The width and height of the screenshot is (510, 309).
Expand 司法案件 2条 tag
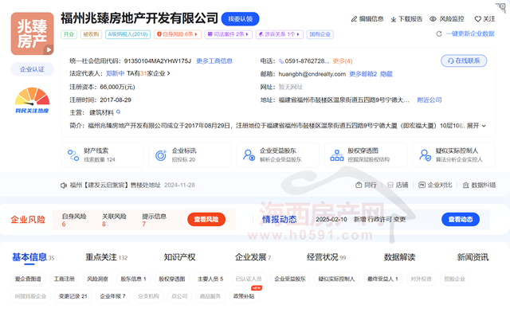point(229,34)
